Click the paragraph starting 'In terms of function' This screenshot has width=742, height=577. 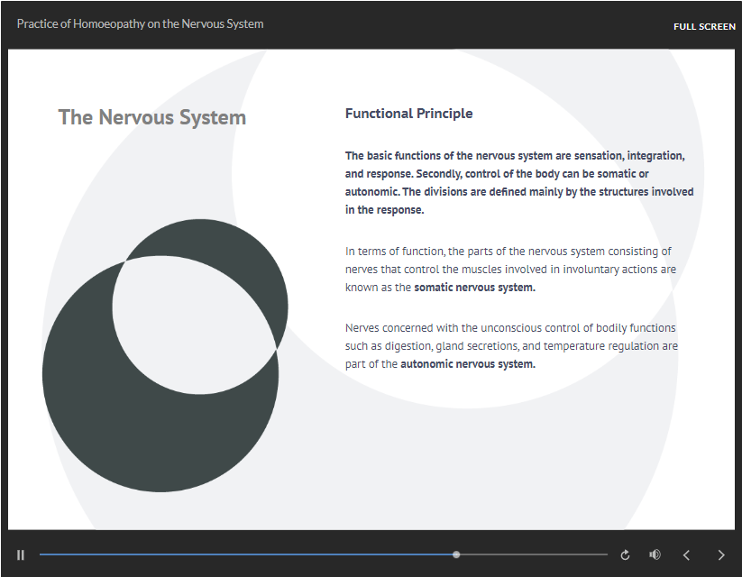pos(509,269)
